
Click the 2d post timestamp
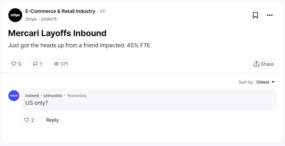(102, 11)
